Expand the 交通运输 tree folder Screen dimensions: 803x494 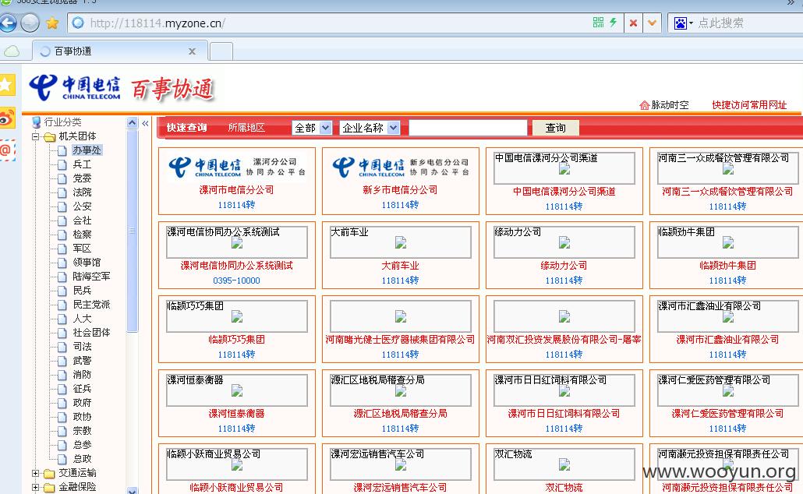point(35,473)
